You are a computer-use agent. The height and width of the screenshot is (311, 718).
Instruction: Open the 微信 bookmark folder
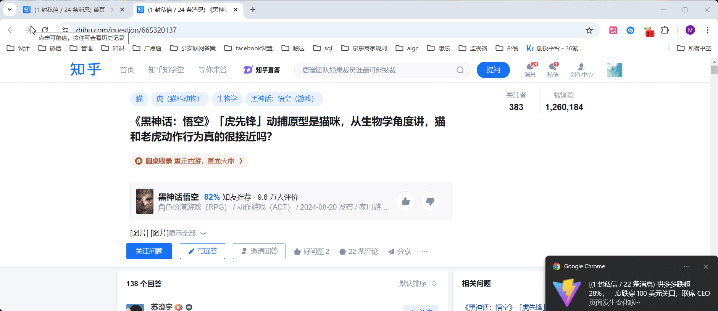50,48
